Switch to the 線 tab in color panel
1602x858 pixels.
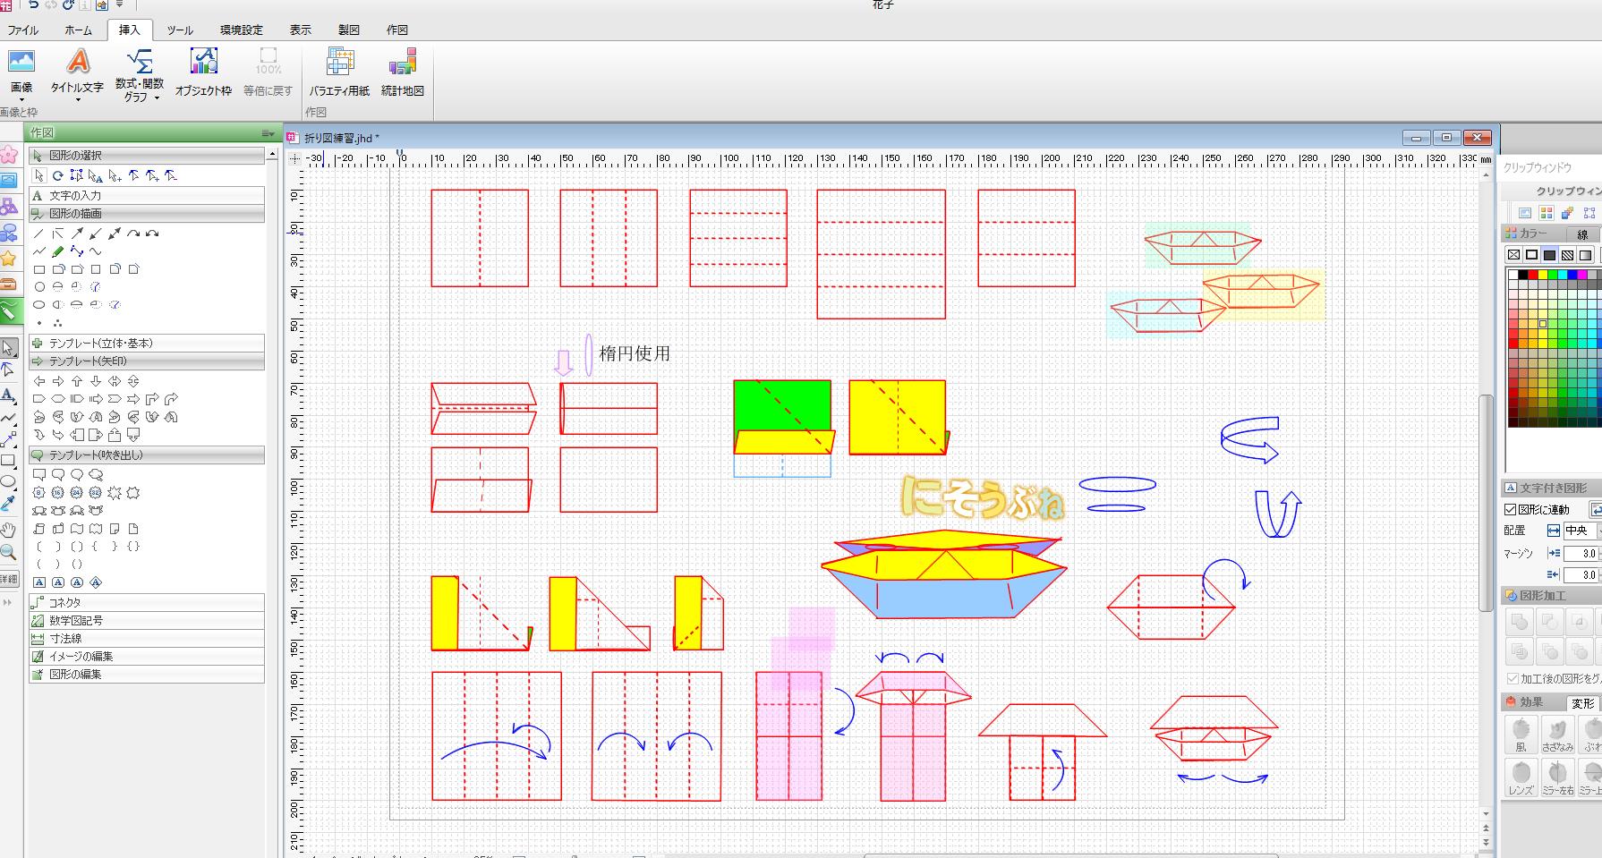click(x=1582, y=234)
